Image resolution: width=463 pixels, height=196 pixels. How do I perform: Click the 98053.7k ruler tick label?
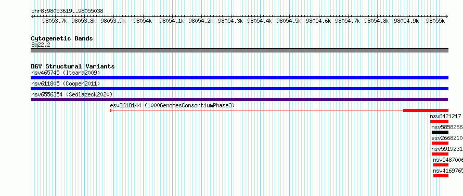coord(55,21)
